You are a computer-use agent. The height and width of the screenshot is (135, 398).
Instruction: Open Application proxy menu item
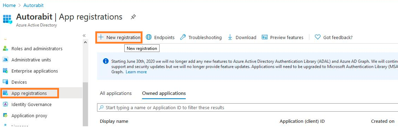(x=29, y=115)
